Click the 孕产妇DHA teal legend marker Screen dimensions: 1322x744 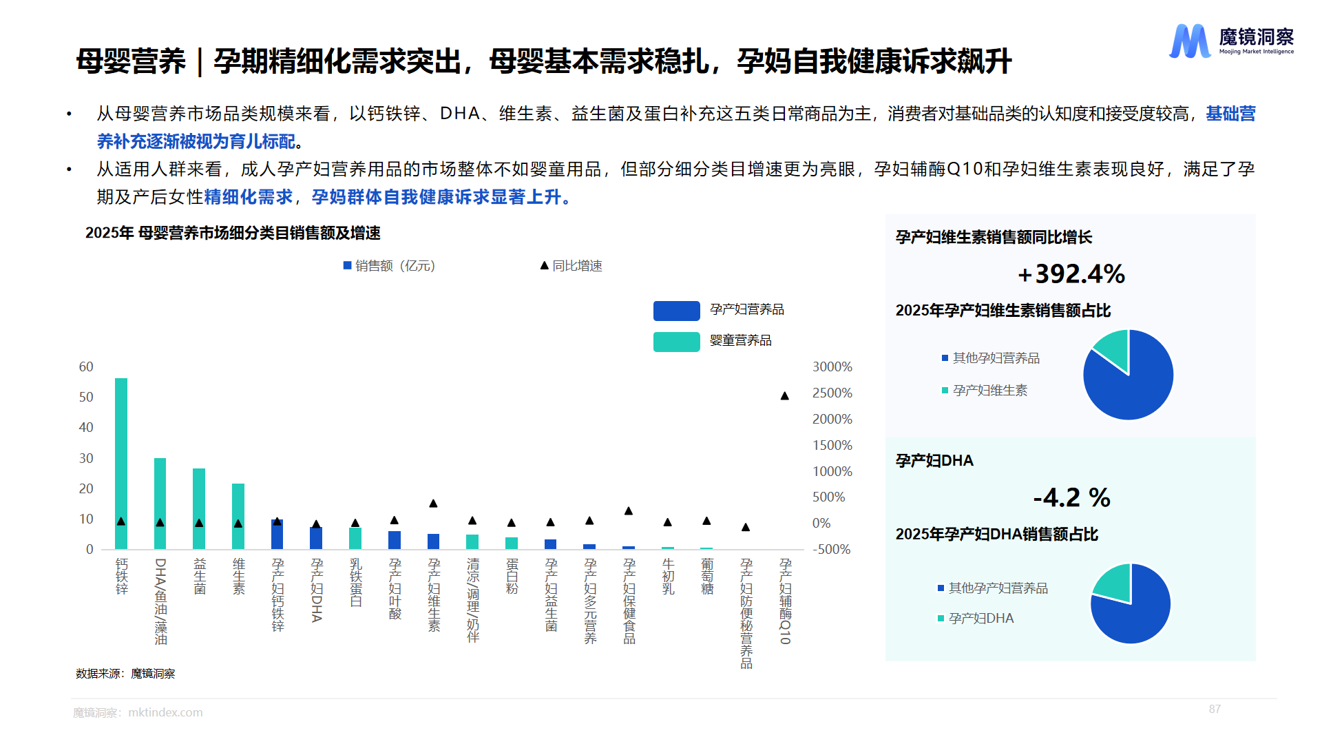tap(941, 619)
